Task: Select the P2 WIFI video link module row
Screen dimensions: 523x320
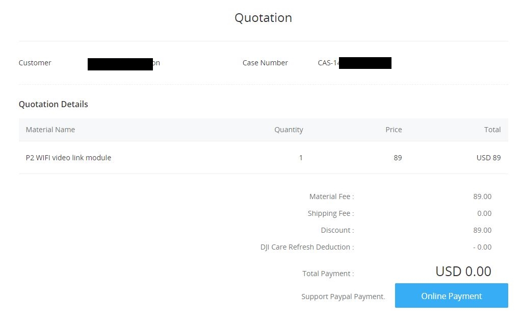Action: pyautogui.click(x=264, y=158)
